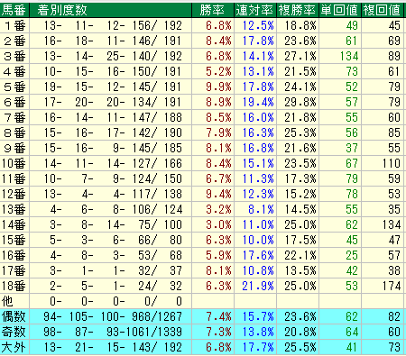Select the 15番 row label
This screenshot has height=356, width=406.
(x=14, y=240)
